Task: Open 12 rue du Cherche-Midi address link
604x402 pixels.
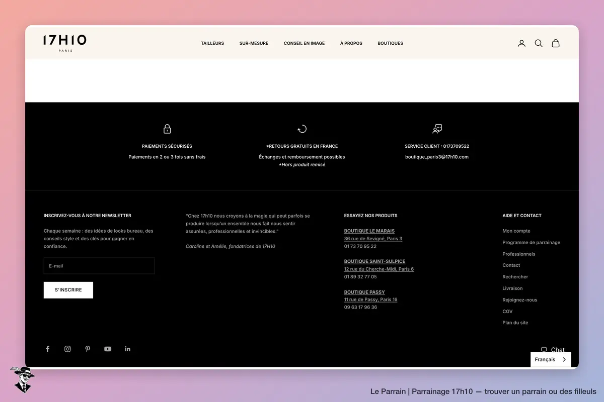Action: tap(379, 269)
